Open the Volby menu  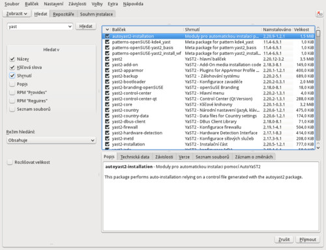(97, 4)
